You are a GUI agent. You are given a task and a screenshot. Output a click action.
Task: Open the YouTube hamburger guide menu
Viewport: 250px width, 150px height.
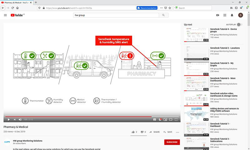[x=5, y=15]
